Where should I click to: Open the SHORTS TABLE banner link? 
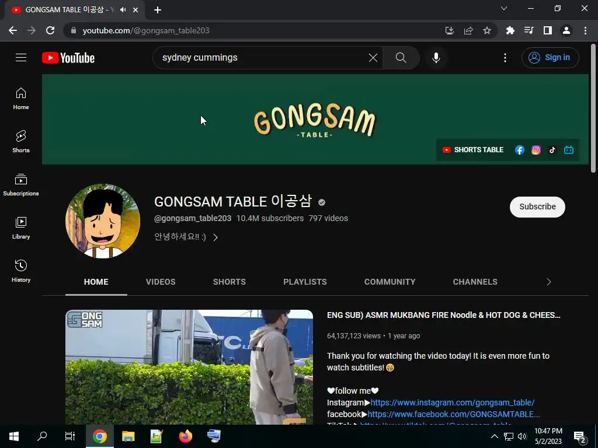coord(473,150)
